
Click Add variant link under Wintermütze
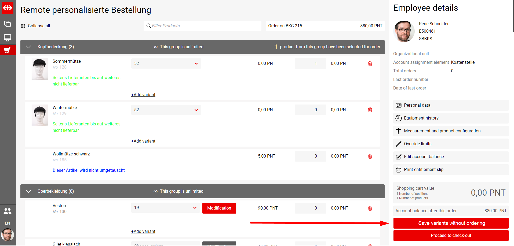143,141
